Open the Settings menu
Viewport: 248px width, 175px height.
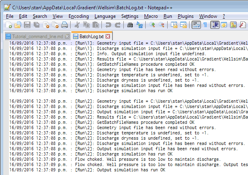tap(130, 16)
